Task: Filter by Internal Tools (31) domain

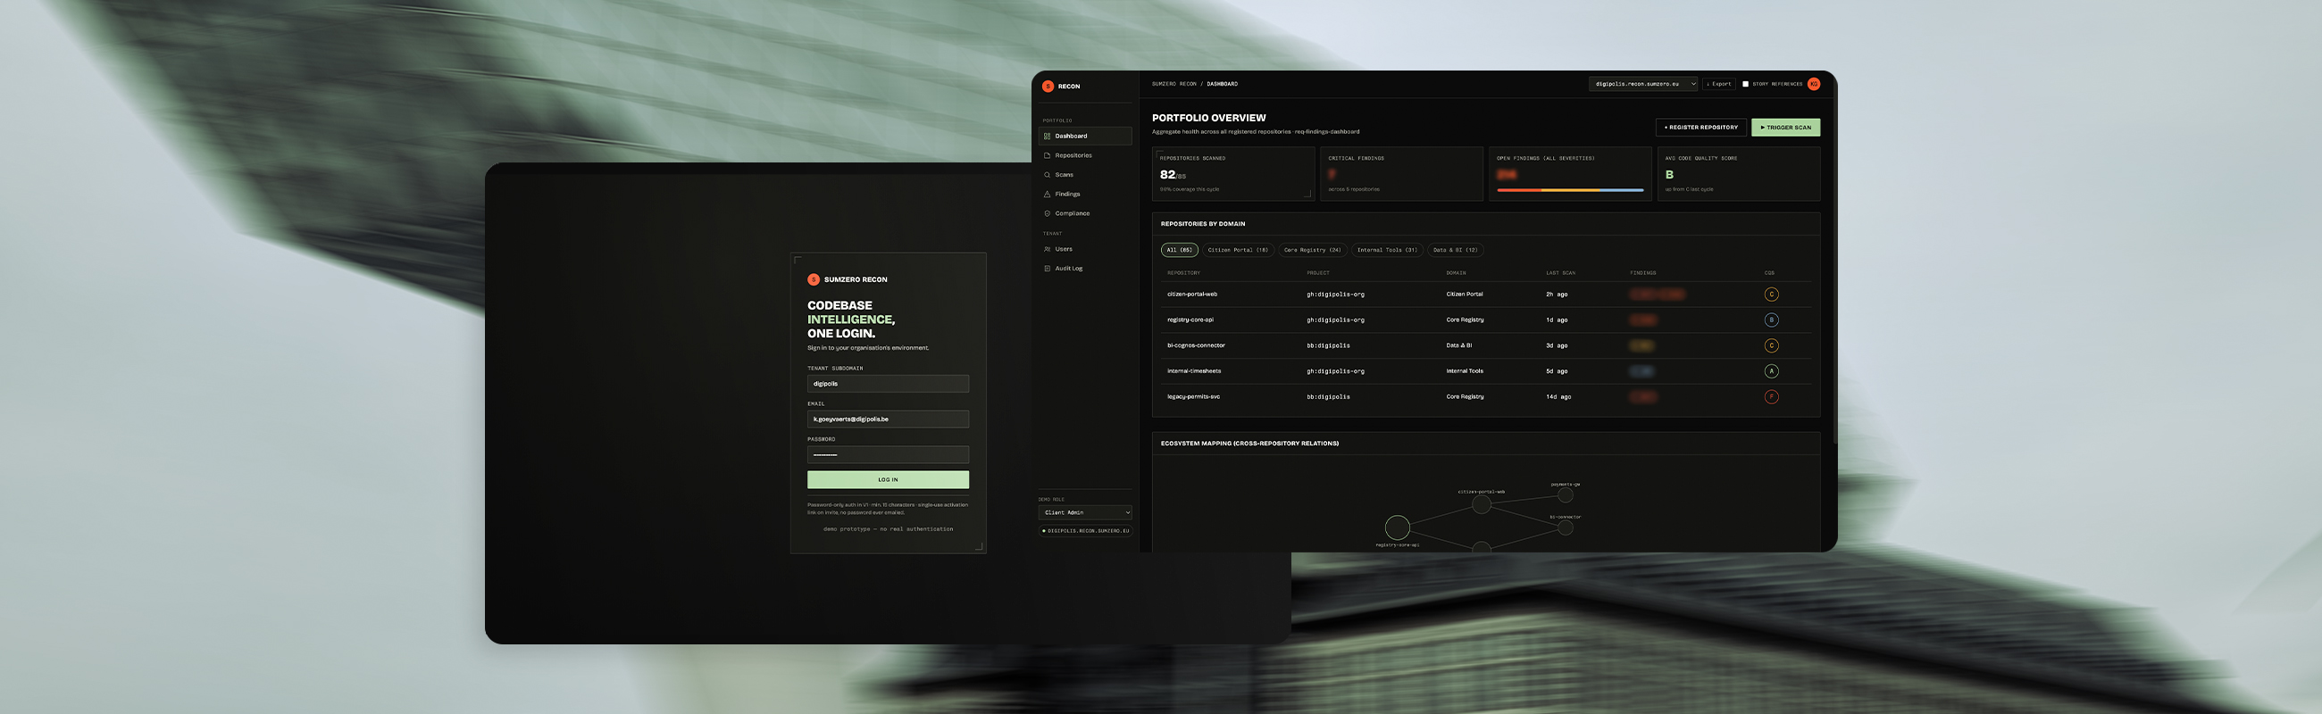Action: tap(1387, 250)
